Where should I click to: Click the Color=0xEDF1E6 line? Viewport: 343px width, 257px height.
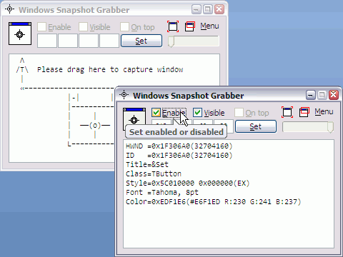(214, 202)
